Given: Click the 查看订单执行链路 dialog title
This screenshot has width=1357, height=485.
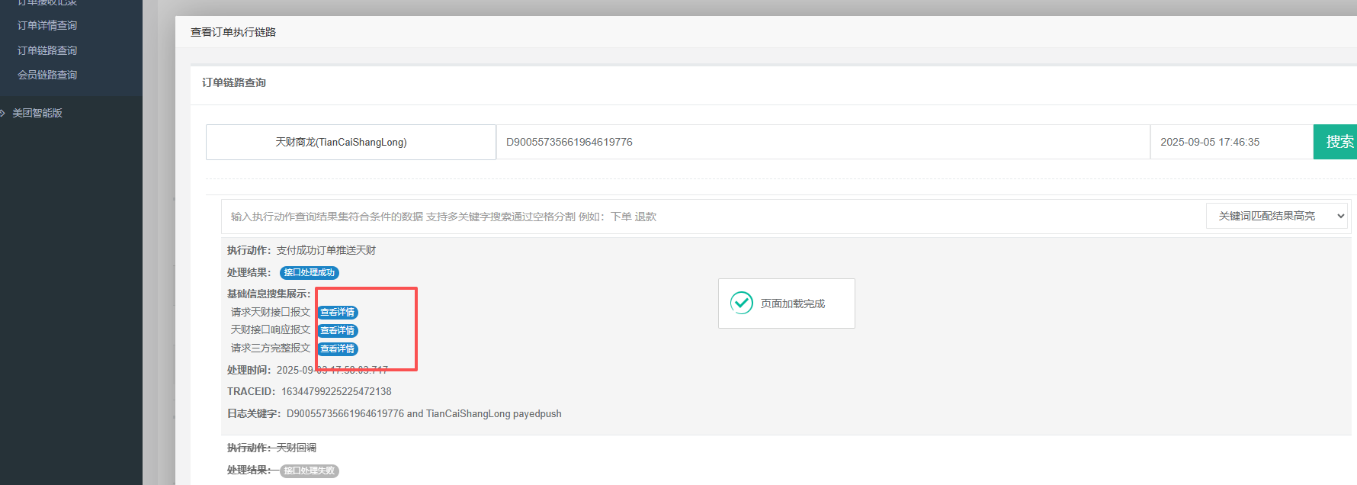Looking at the screenshot, I should 233,32.
